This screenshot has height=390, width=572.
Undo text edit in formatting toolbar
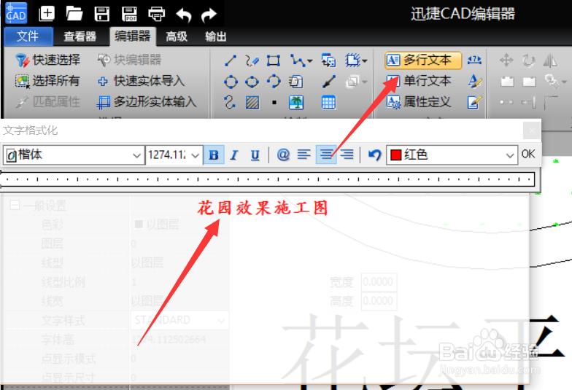click(374, 155)
